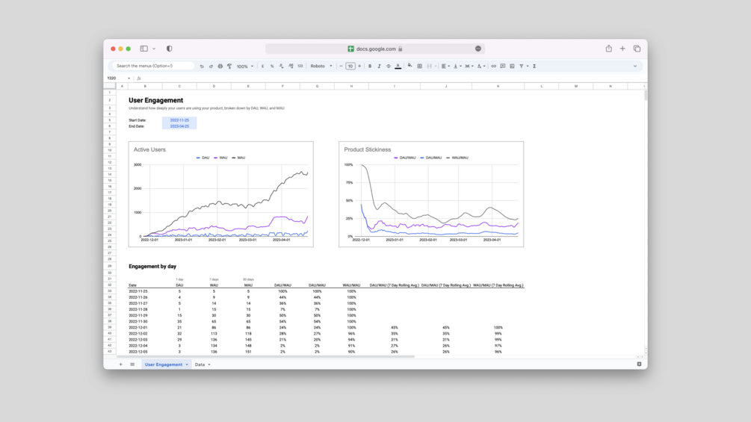Viewport: 751px width, 422px height.
Task: Switch to the Data sheet tab
Action: tap(200, 364)
